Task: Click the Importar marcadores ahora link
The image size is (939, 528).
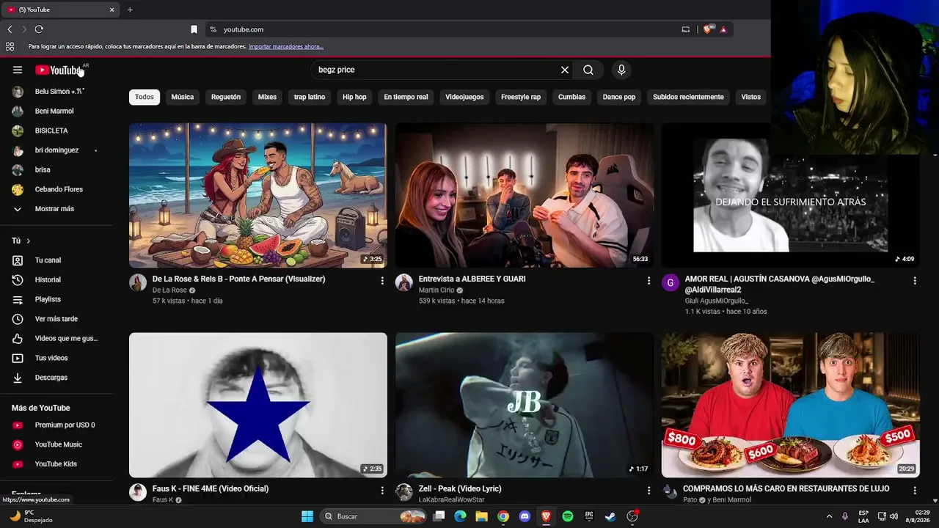Action: point(286,46)
